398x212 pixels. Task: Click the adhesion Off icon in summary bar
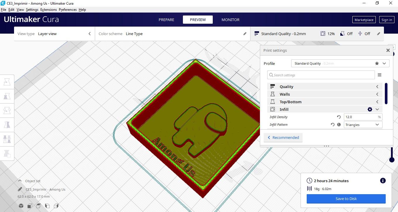(x=360, y=34)
